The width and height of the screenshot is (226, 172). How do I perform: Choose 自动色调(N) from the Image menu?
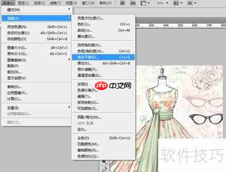(36, 27)
